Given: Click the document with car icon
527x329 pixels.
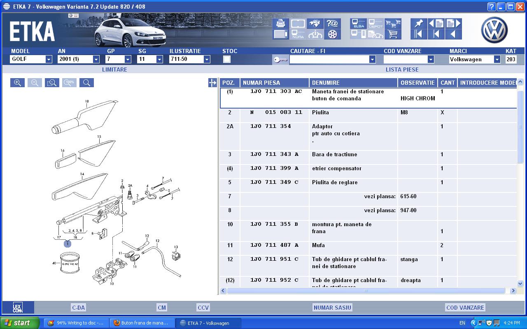Looking at the screenshot, I should [x=376, y=34].
